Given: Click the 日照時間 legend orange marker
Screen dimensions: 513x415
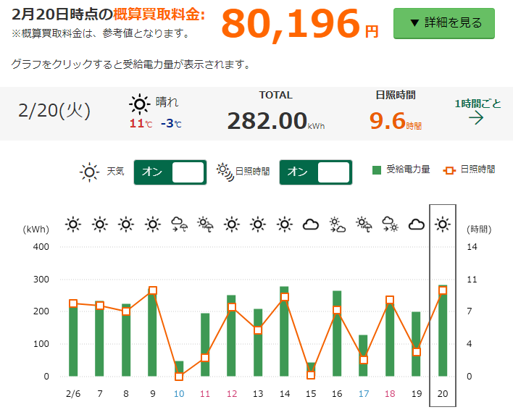Looking at the screenshot, I should (449, 170).
